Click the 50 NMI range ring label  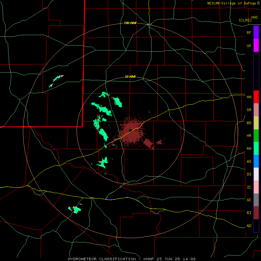click(x=130, y=77)
